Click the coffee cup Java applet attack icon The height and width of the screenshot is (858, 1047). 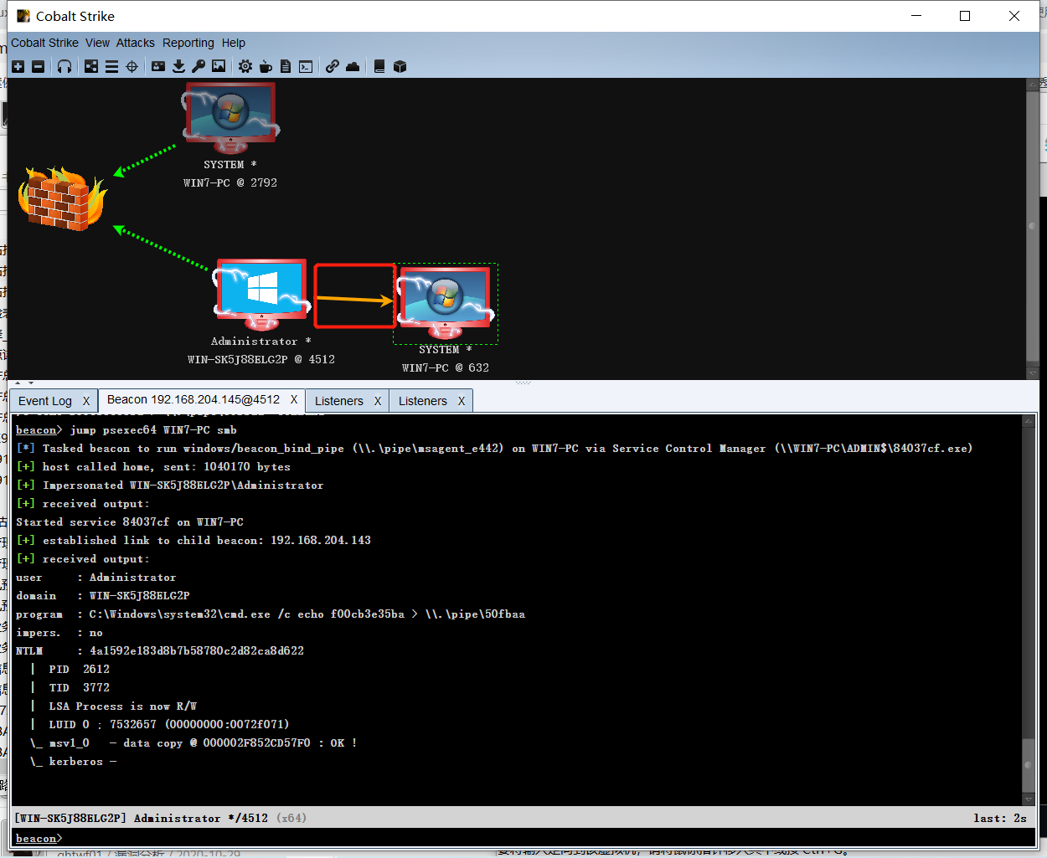(266, 66)
